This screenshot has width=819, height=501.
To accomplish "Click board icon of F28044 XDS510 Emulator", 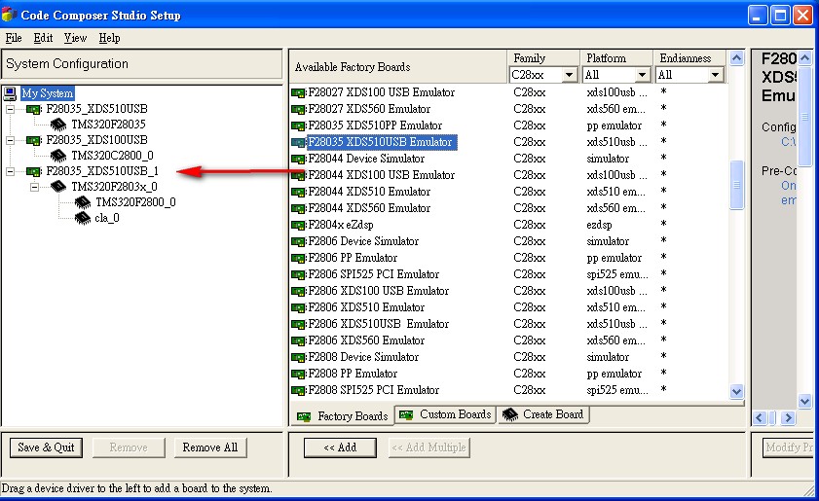I will pyautogui.click(x=298, y=192).
